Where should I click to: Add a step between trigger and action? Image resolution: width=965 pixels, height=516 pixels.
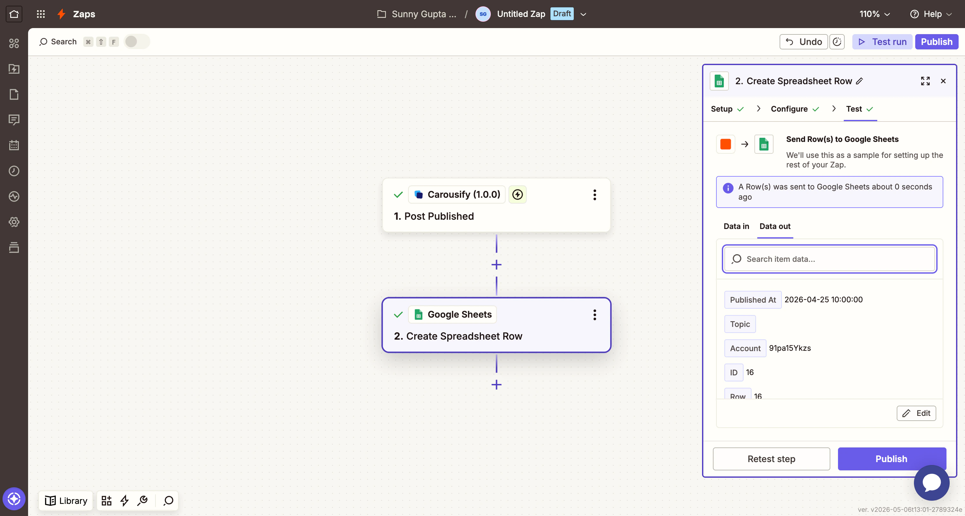coord(496,265)
